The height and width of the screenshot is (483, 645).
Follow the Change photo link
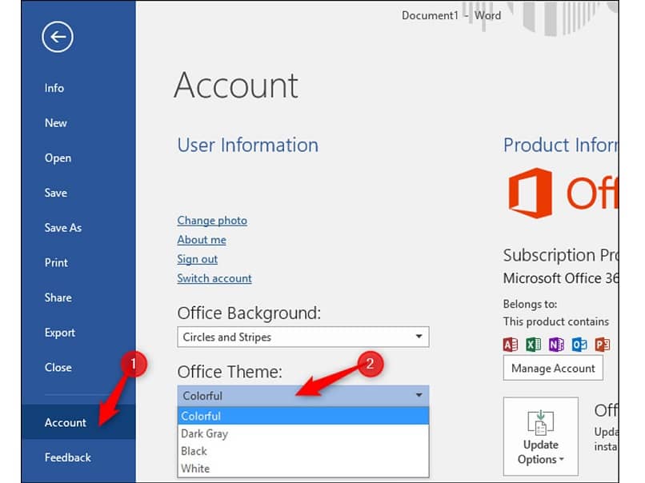212,221
